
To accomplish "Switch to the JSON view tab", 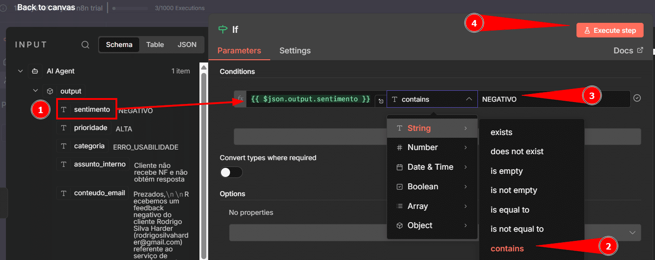I will [x=187, y=45].
